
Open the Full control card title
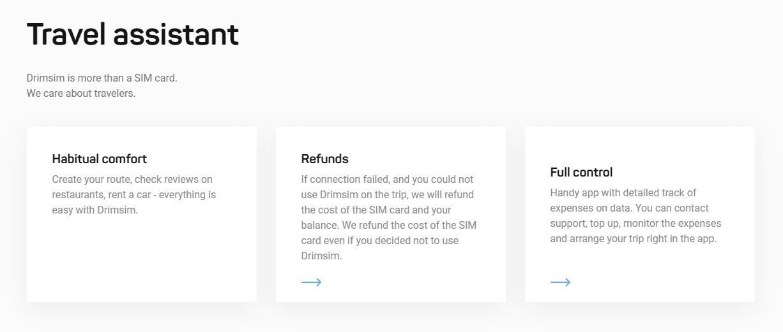click(x=581, y=172)
